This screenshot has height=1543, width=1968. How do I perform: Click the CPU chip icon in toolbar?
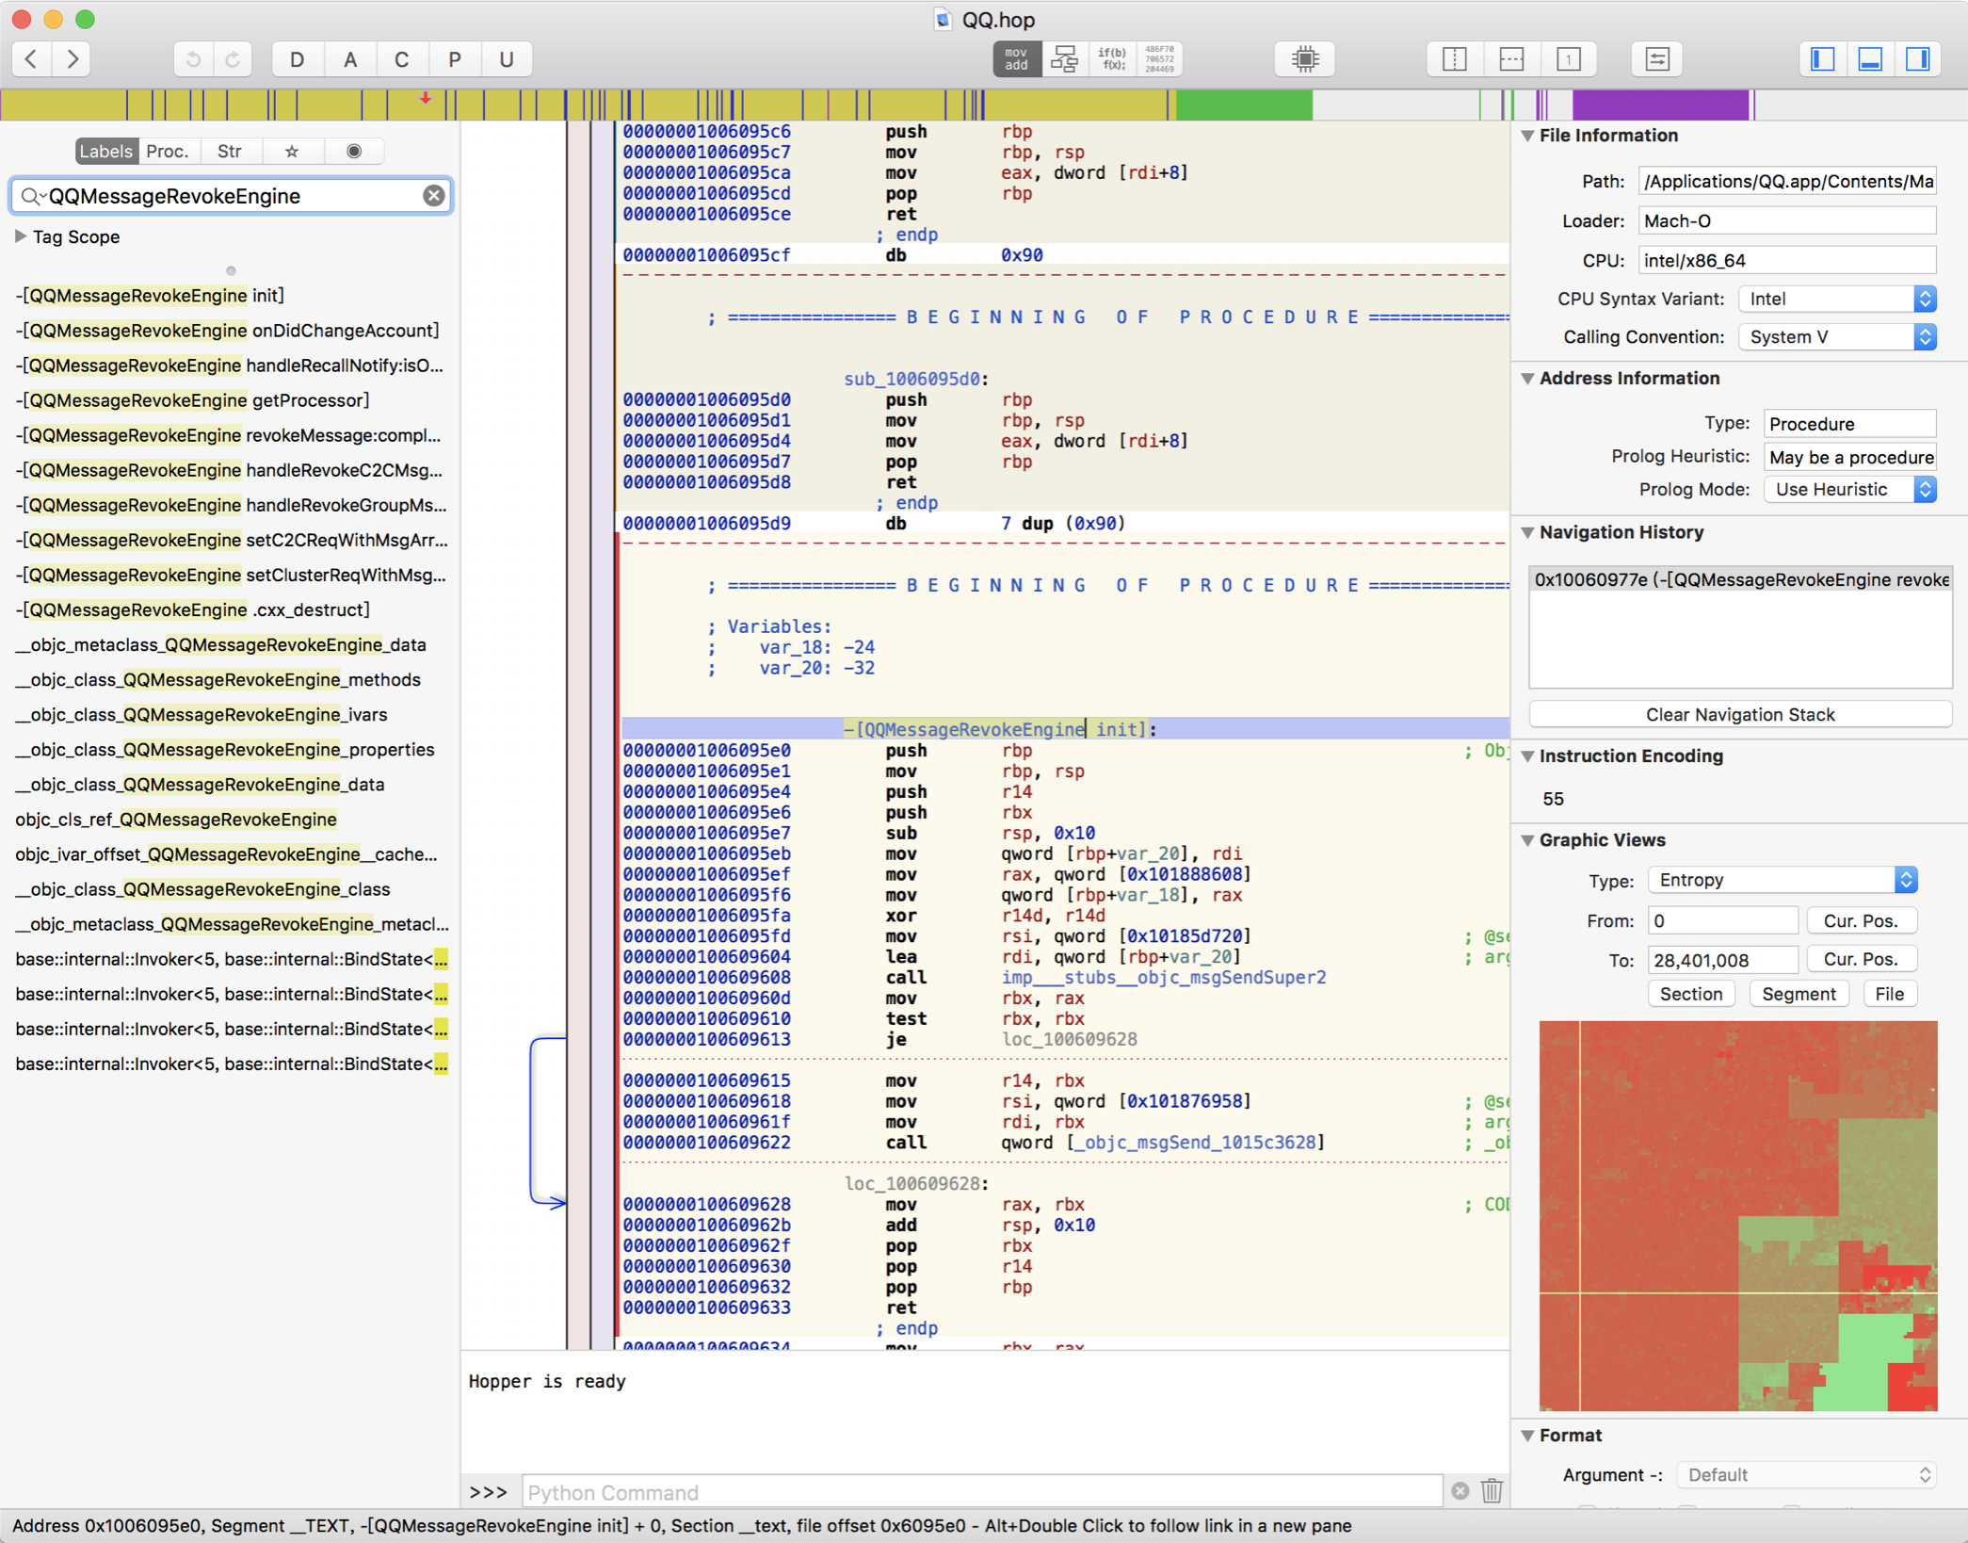(x=1305, y=58)
